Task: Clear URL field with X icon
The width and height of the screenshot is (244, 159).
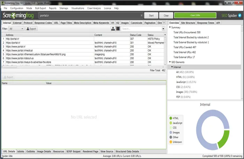Action: tap(142, 16)
